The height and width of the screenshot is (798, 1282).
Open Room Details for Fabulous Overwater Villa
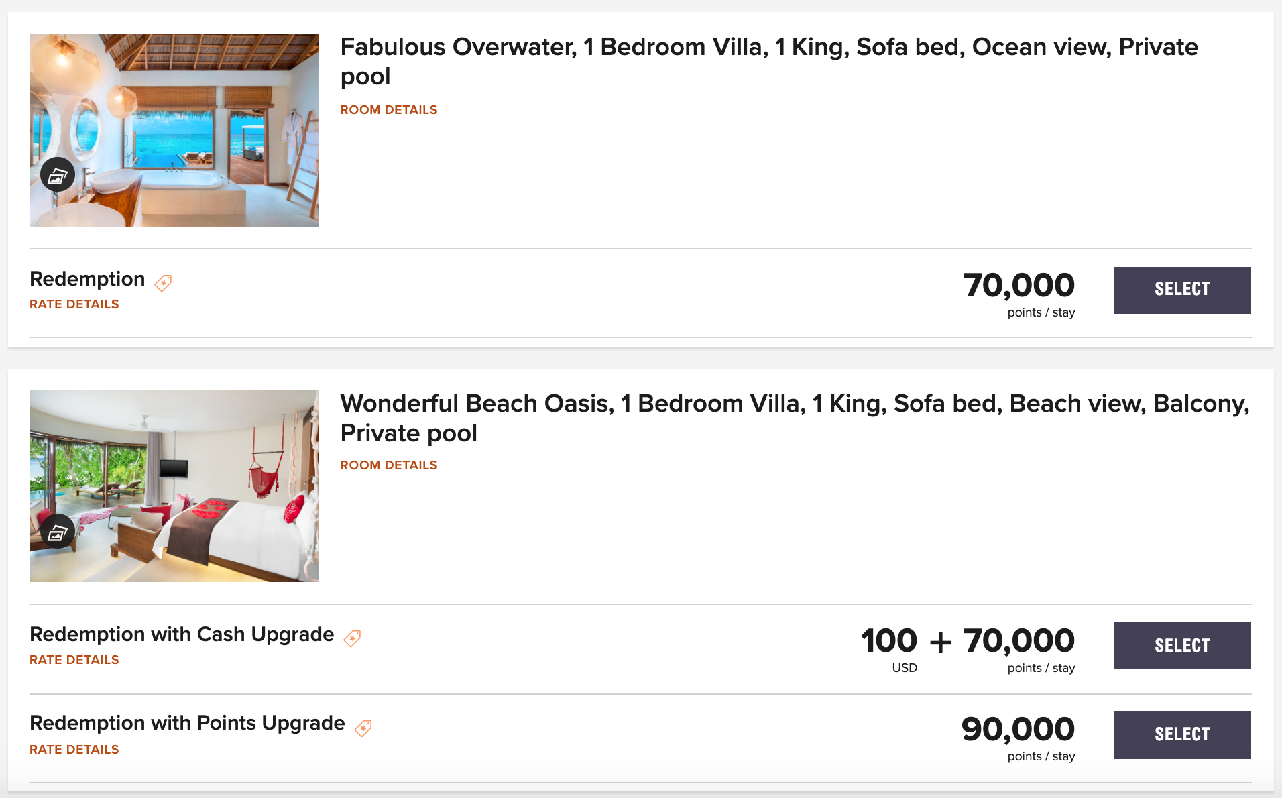pyautogui.click(x=388, y=110)
